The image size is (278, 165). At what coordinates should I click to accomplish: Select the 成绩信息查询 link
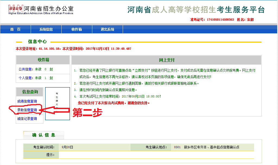(27, 101)
